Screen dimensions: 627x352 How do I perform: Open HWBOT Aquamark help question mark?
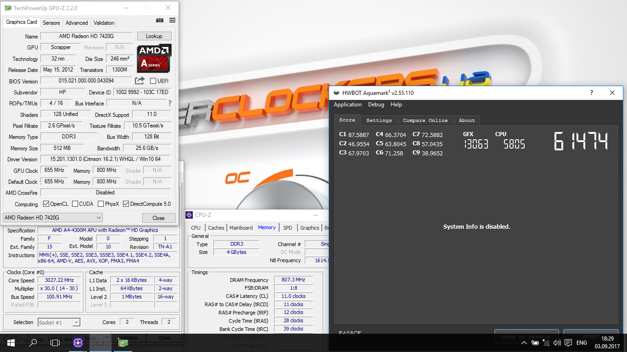[x=591, y=93]
